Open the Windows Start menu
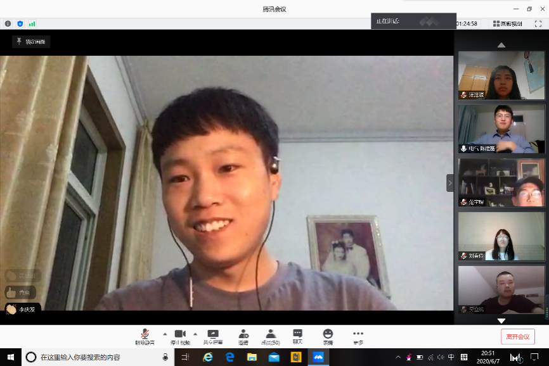Screen dimensions: 549x366 point(11,357)
